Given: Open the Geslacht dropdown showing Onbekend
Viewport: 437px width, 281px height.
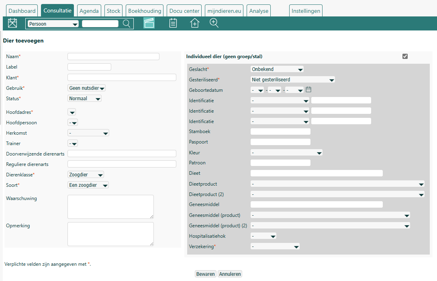Looking at the screenshot, I should (277, 69).
